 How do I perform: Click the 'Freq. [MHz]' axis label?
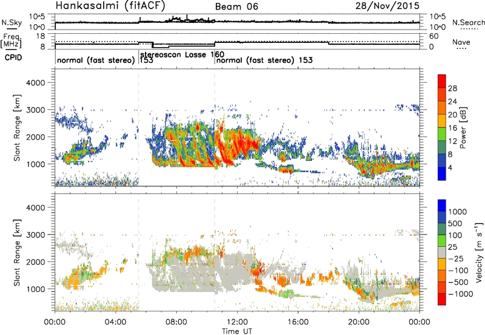coord(11,41)
